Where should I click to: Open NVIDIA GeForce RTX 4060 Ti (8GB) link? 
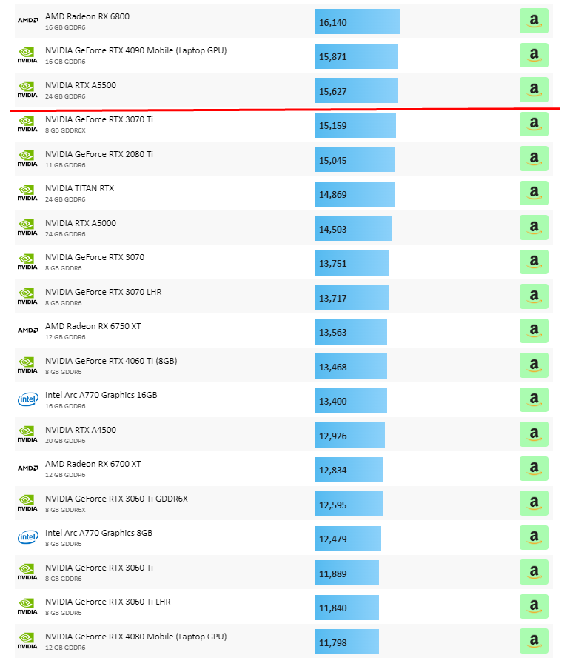[x=111, y=361]
